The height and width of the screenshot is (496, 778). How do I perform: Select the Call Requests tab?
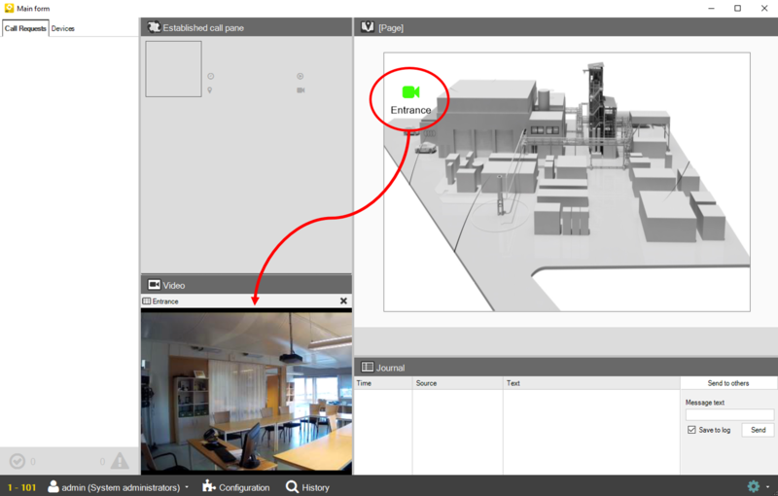25,28
